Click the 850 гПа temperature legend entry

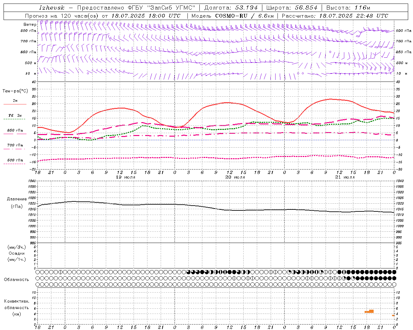[x=15, y=131]
